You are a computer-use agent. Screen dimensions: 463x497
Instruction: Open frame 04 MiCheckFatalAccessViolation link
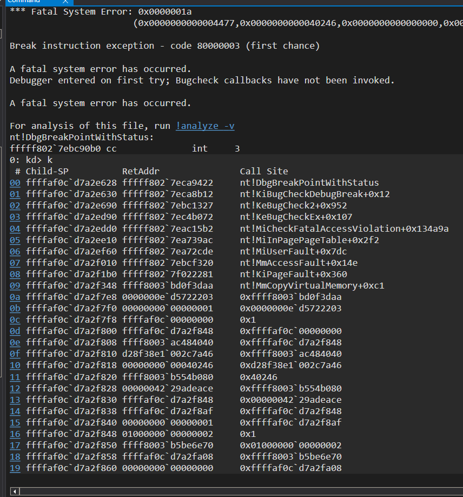[x=15, y=228]
